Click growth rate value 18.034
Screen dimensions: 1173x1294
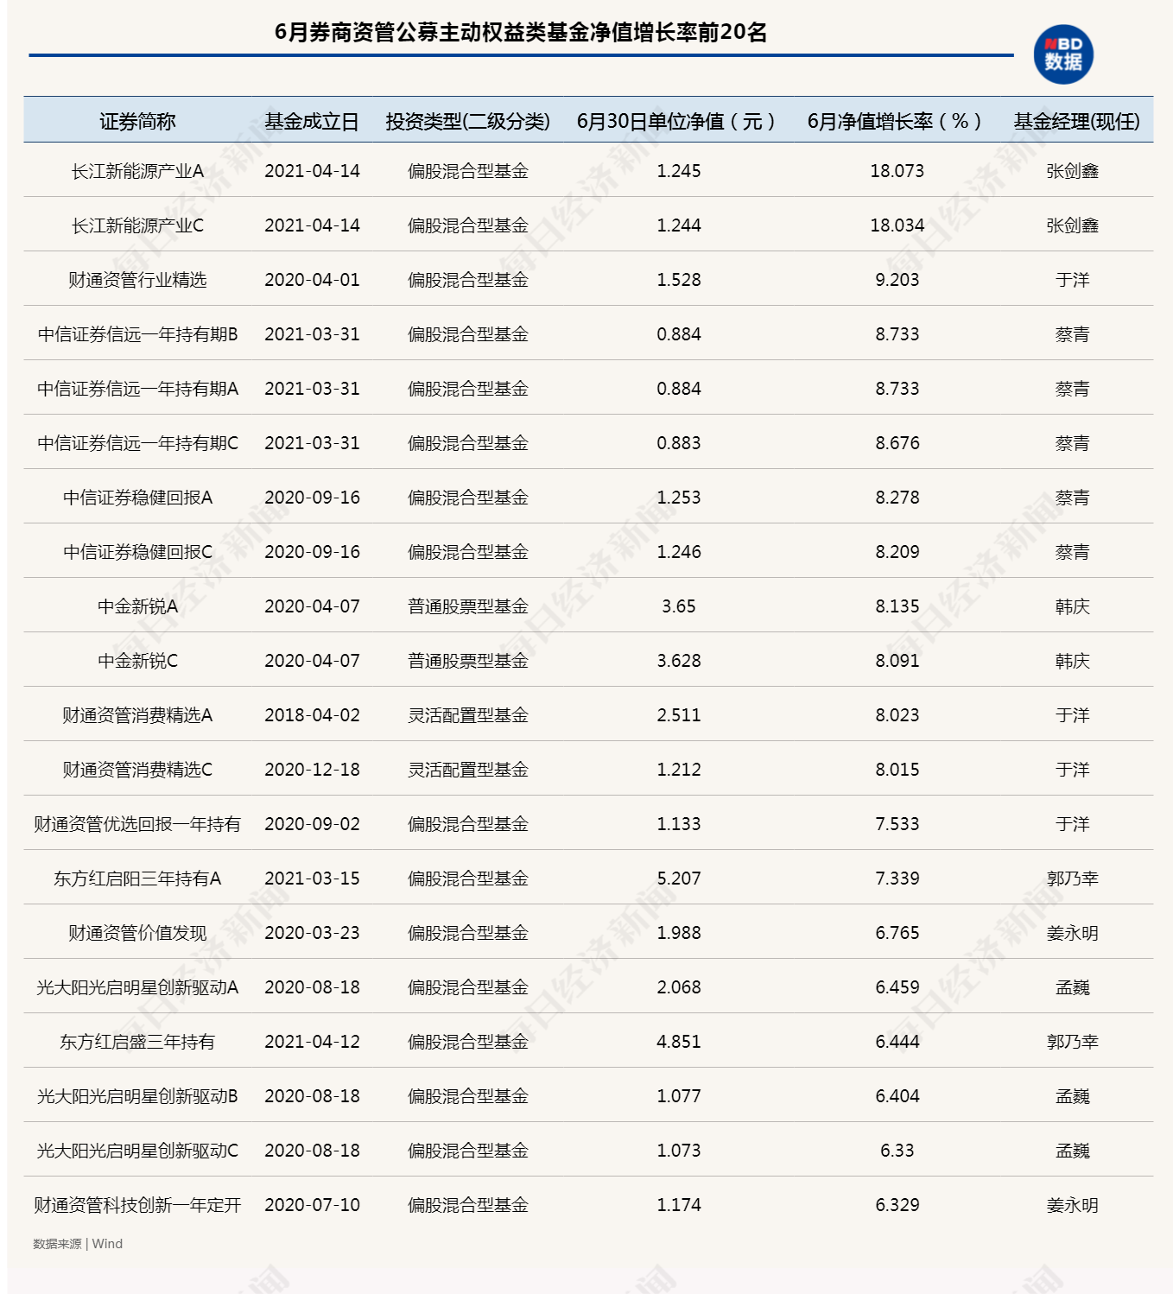[x=897, y=225]
